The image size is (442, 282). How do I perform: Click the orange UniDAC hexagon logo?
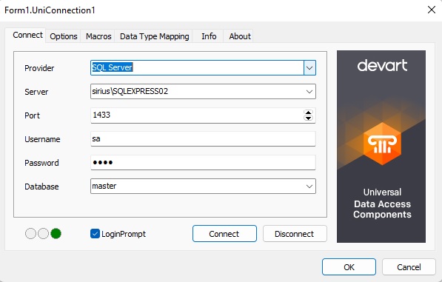click(382, 144)
